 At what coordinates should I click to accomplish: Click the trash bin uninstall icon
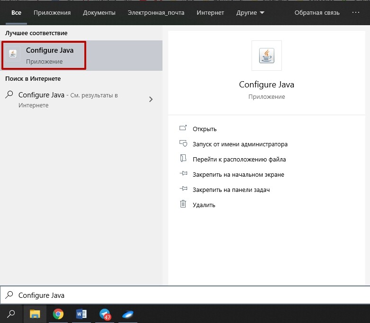[183, 204]
